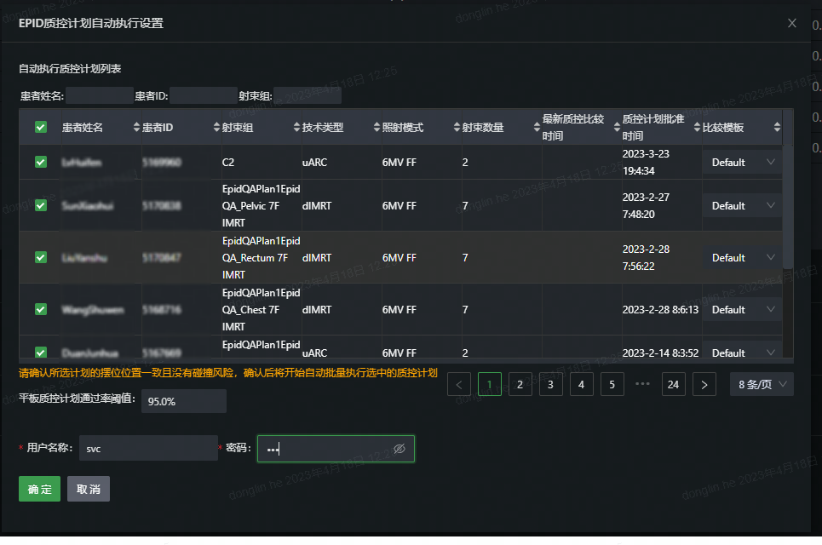Click the green 确定 button
The width and height of the screenshot is (822, 545).
click(39, 489)
